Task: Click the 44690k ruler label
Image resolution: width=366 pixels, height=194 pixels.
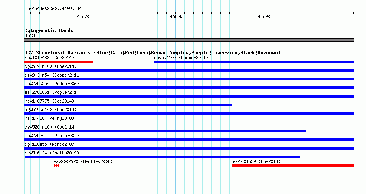Action: (x=265, y=16)
